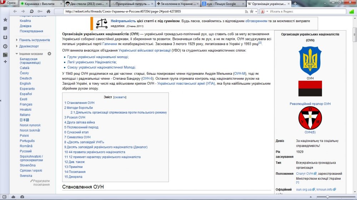357x200 pixels.
Task: Open the OUN trident emblem image
Action: (x=310, y=61)
